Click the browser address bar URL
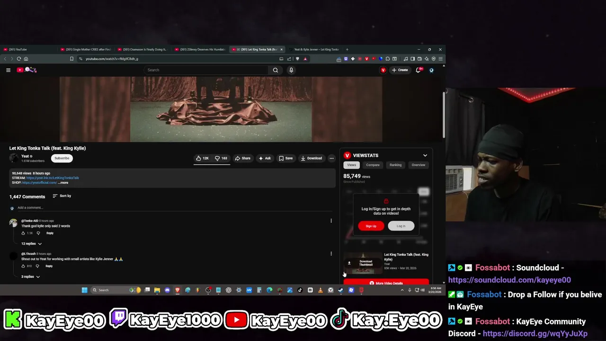The height and width of the screenshot is (341, 606). click(112, 59)
